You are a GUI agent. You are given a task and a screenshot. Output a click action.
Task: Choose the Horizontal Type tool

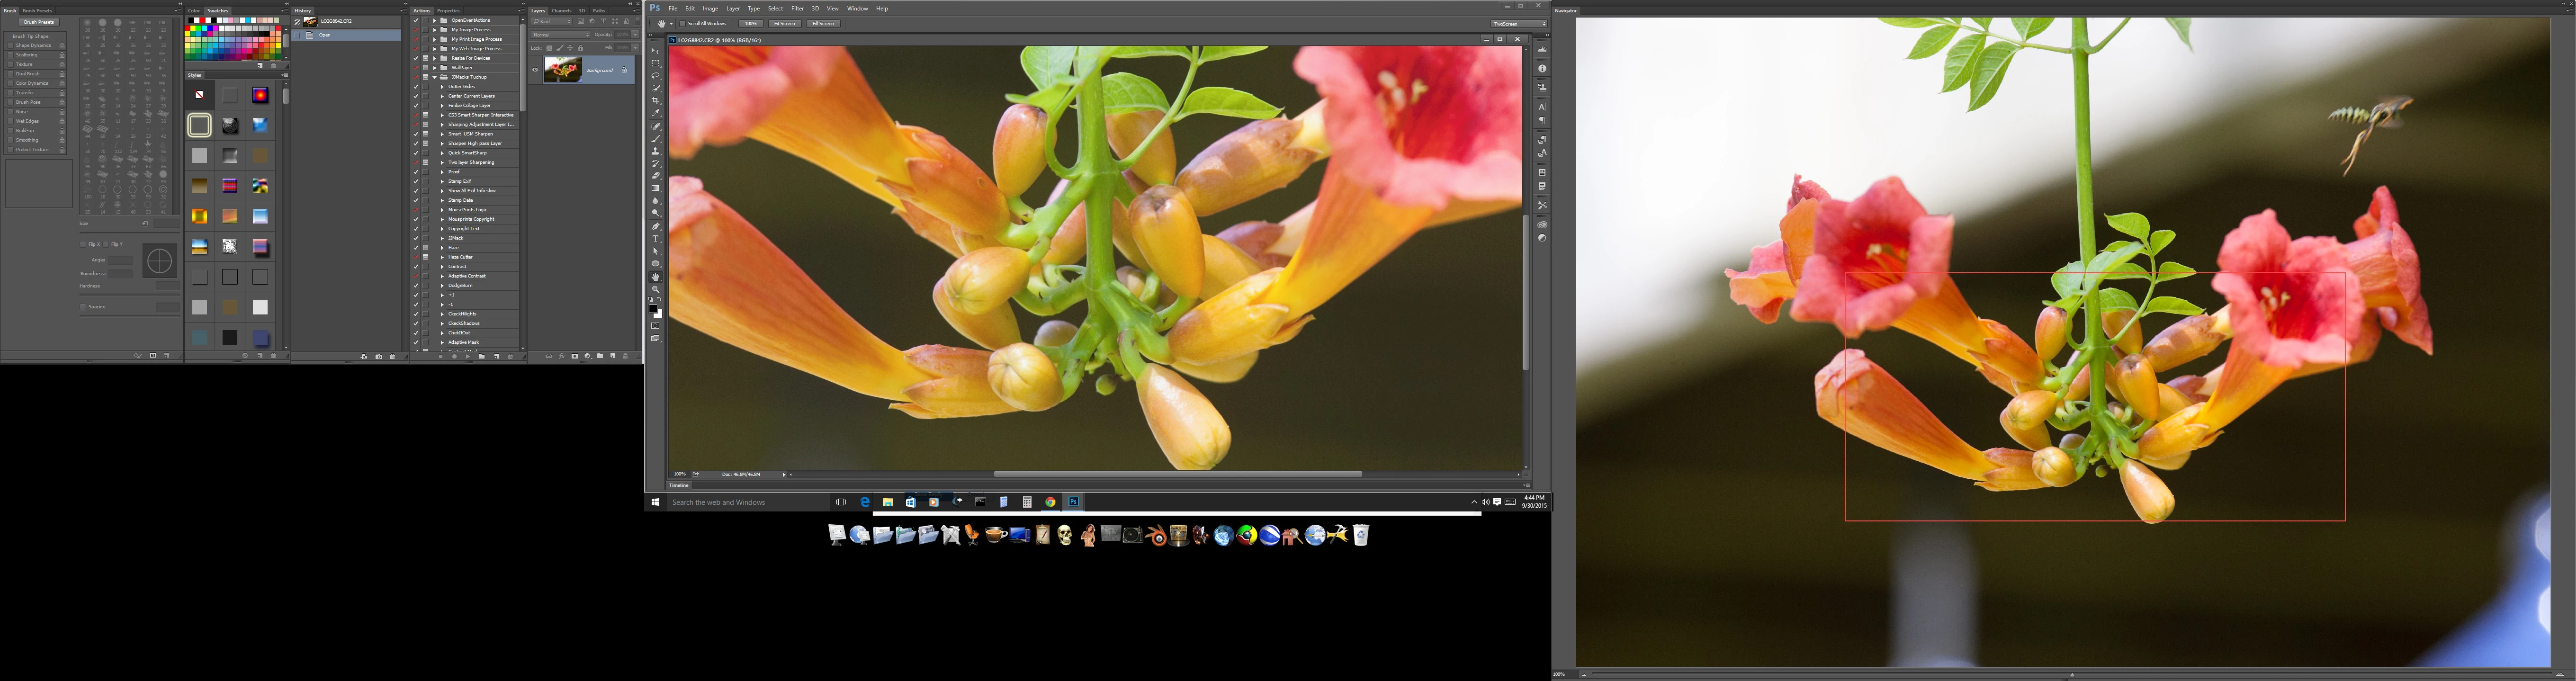pyautogui.click(x=656, y=239)
